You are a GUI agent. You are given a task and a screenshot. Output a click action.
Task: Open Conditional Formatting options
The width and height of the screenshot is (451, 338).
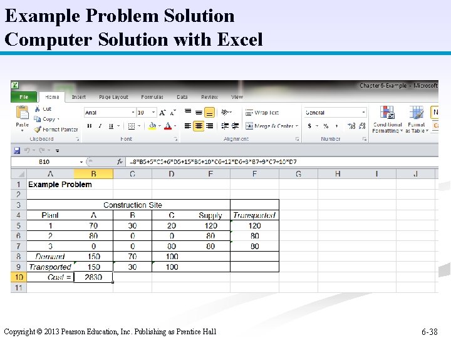[x=387, y=120]
